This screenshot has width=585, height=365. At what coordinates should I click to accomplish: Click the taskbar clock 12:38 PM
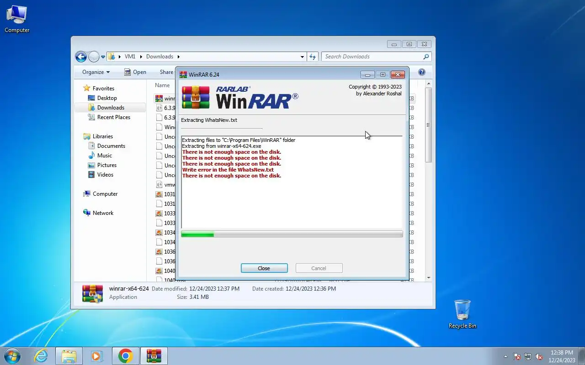562,353
